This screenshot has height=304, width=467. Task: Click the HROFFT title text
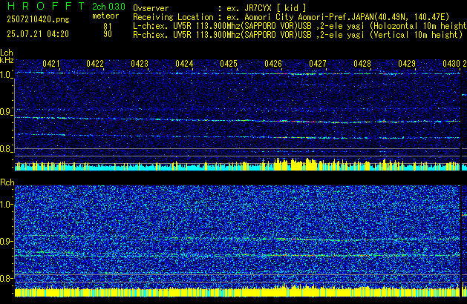pos(46,6)
